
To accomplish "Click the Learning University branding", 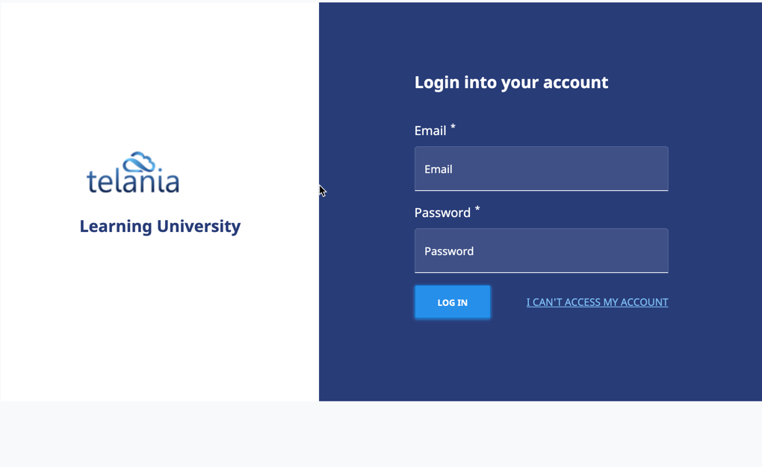I will [160, 226].
